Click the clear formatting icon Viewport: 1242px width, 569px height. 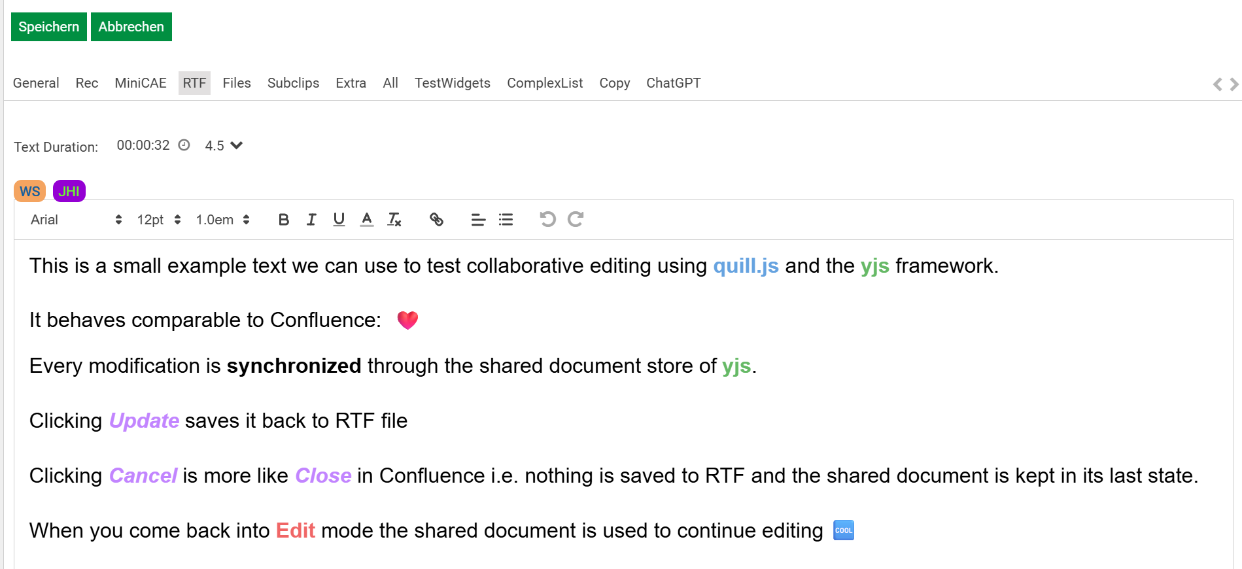click(x=394, y=220)
